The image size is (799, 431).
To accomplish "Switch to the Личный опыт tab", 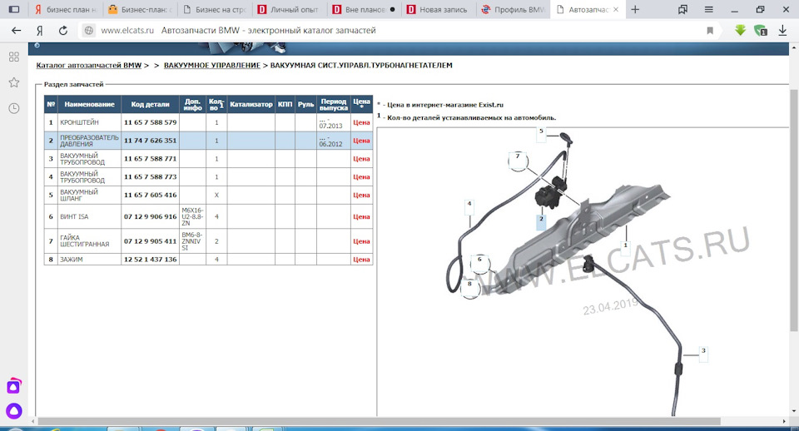I will pos(290,9).
